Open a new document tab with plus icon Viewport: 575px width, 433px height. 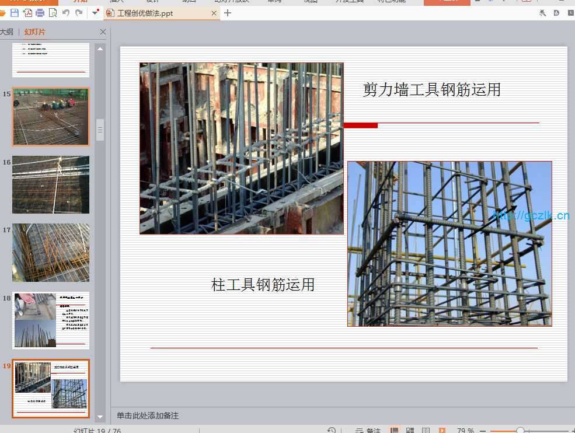tap(228, 13)
